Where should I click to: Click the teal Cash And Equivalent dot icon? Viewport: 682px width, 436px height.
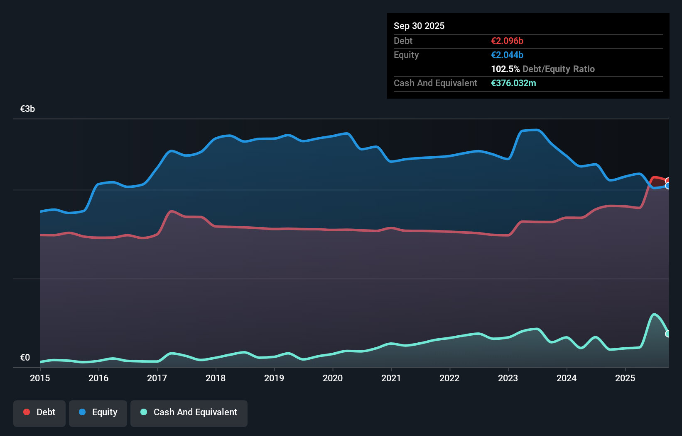click(x=143, y=412)
